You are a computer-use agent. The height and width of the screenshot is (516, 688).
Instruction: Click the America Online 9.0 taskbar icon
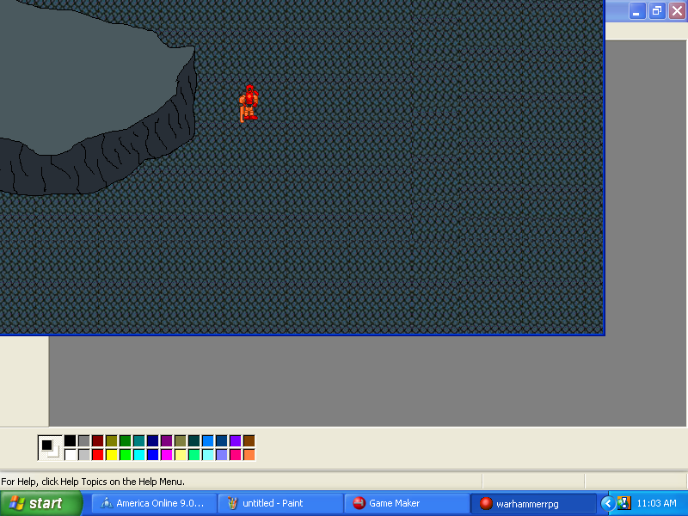coord(106,503)
